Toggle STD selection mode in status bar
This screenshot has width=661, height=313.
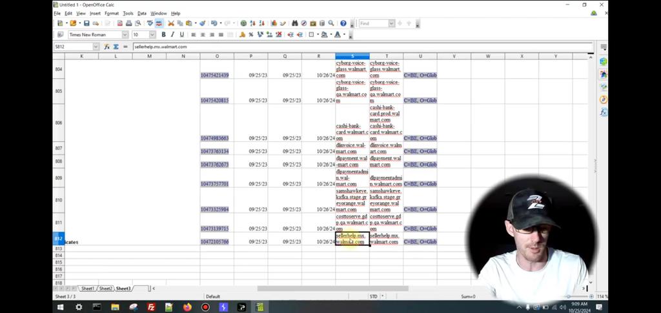coord(374,297)
